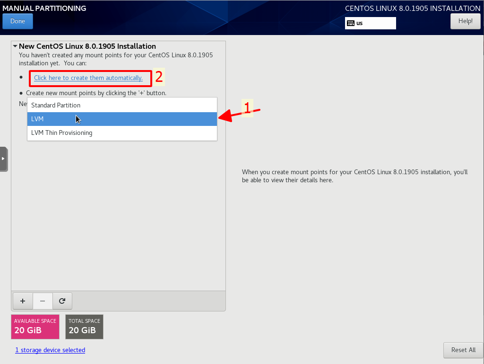
Task: Pick LVM Thin Provisioning option
Action: [x=122, y=133]
